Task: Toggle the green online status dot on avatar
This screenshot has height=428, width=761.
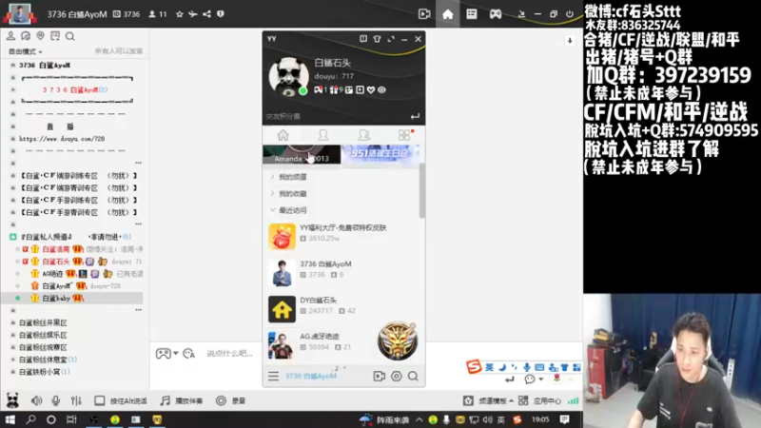Action: [x=302, y=90]
